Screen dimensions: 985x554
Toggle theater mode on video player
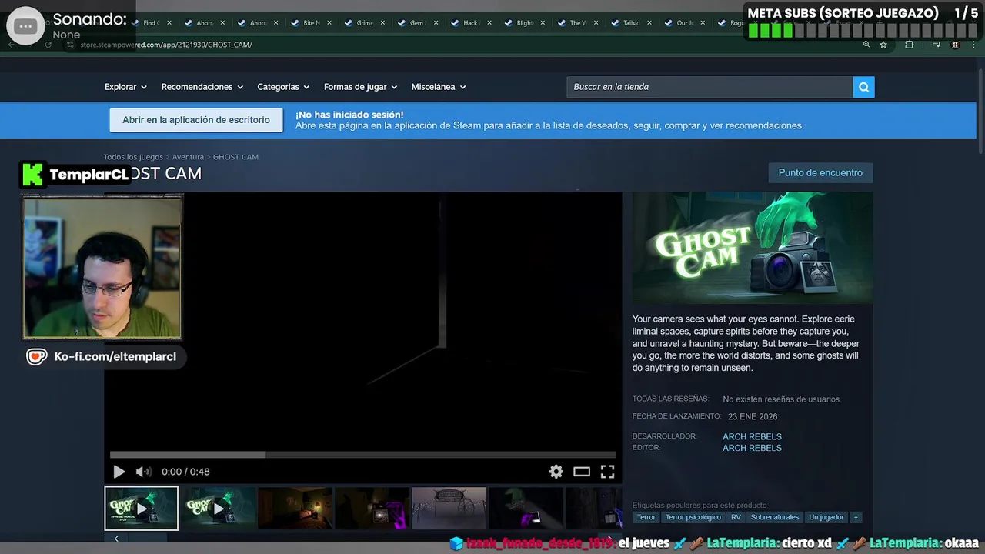pos(582,472)
